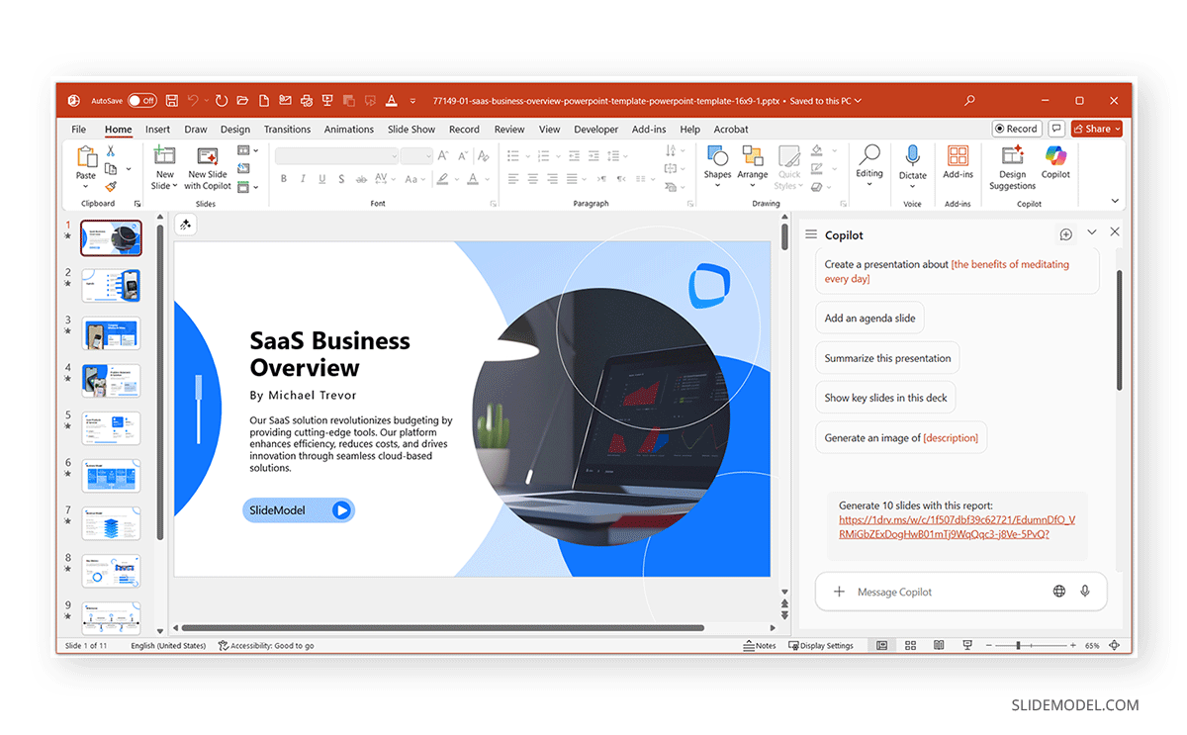This screenshot has width=1187, height=735.
Task: Switch to the Animations ribbon tab
Action: 348,129
